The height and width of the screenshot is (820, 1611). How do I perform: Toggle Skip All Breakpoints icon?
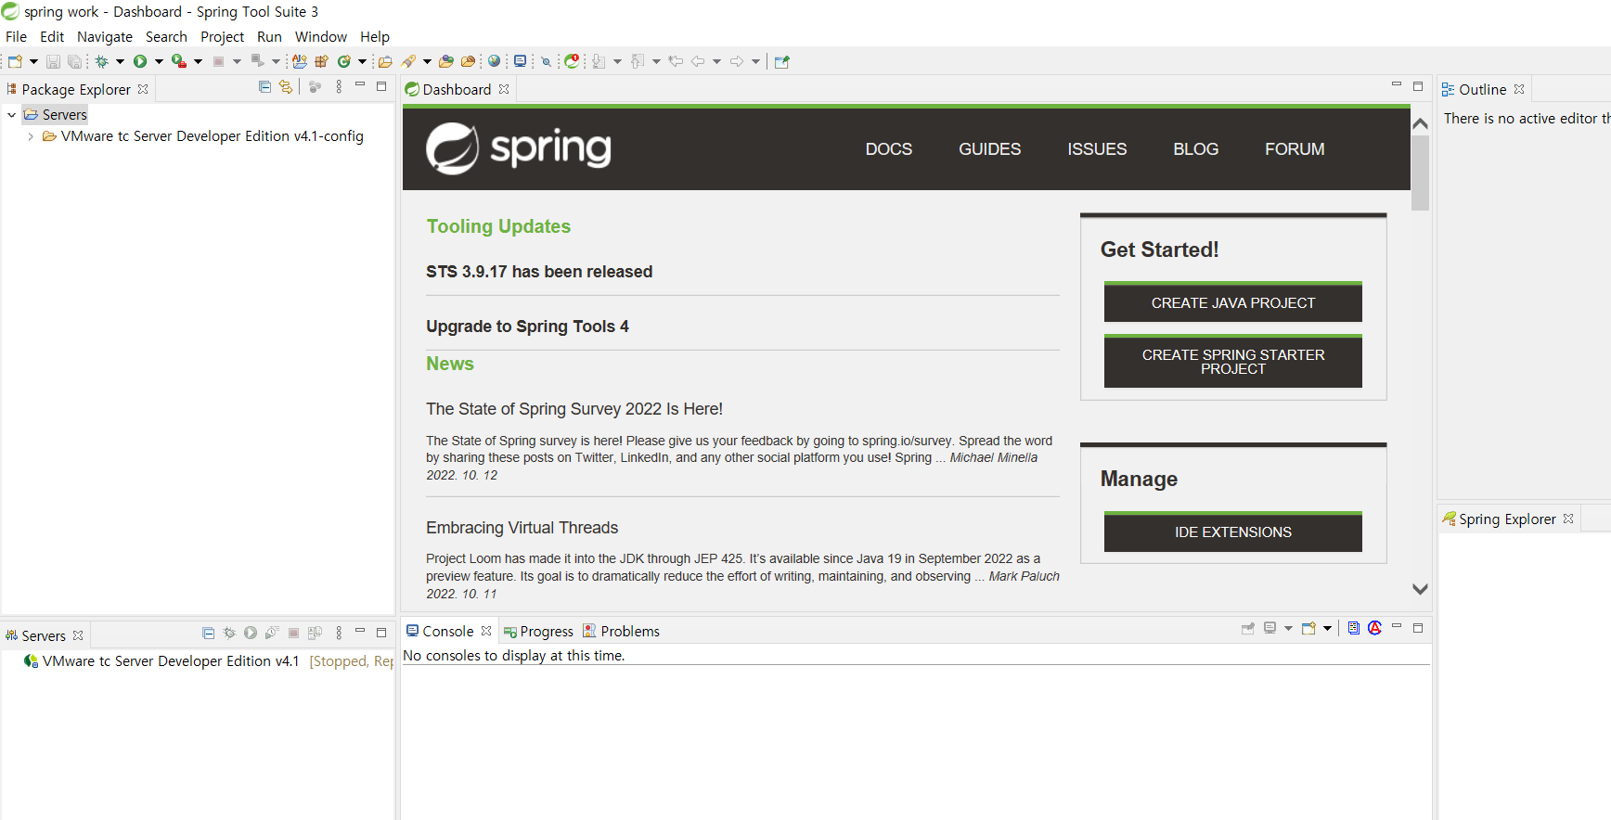(547, 61)
